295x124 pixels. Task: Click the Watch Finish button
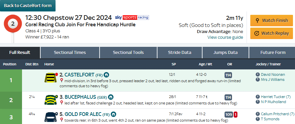pos(272,21)
